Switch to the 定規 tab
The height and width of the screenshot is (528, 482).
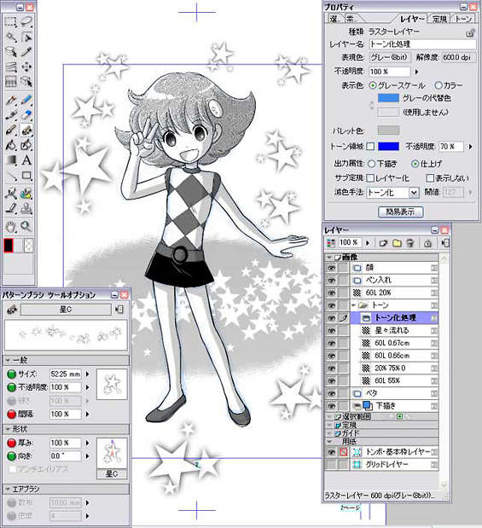click(x=439, y=19)
